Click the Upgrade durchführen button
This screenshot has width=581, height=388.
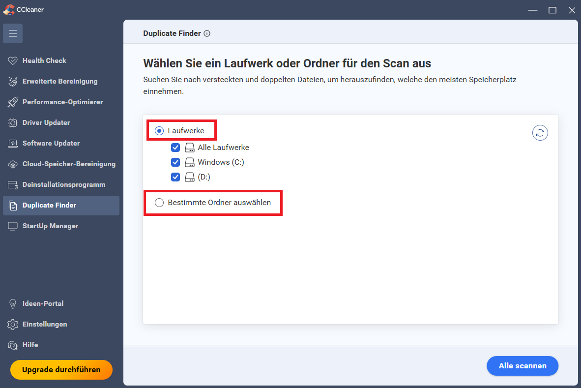point(61,370)
